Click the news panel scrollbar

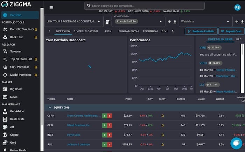pyautogui.click(x=242, y=49)
